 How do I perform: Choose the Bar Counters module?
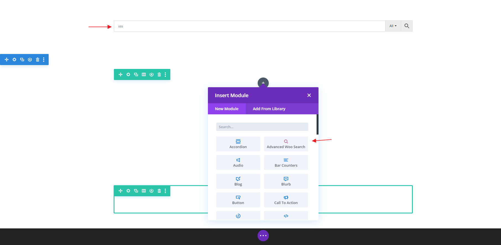(286, 163)
